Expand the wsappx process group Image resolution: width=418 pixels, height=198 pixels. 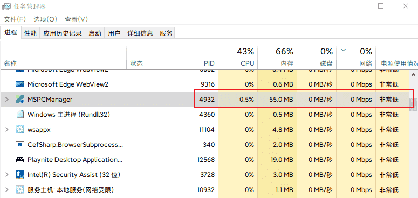[7, 130]
